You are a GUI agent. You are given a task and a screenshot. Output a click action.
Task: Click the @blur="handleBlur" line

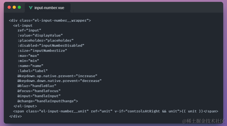37,86
